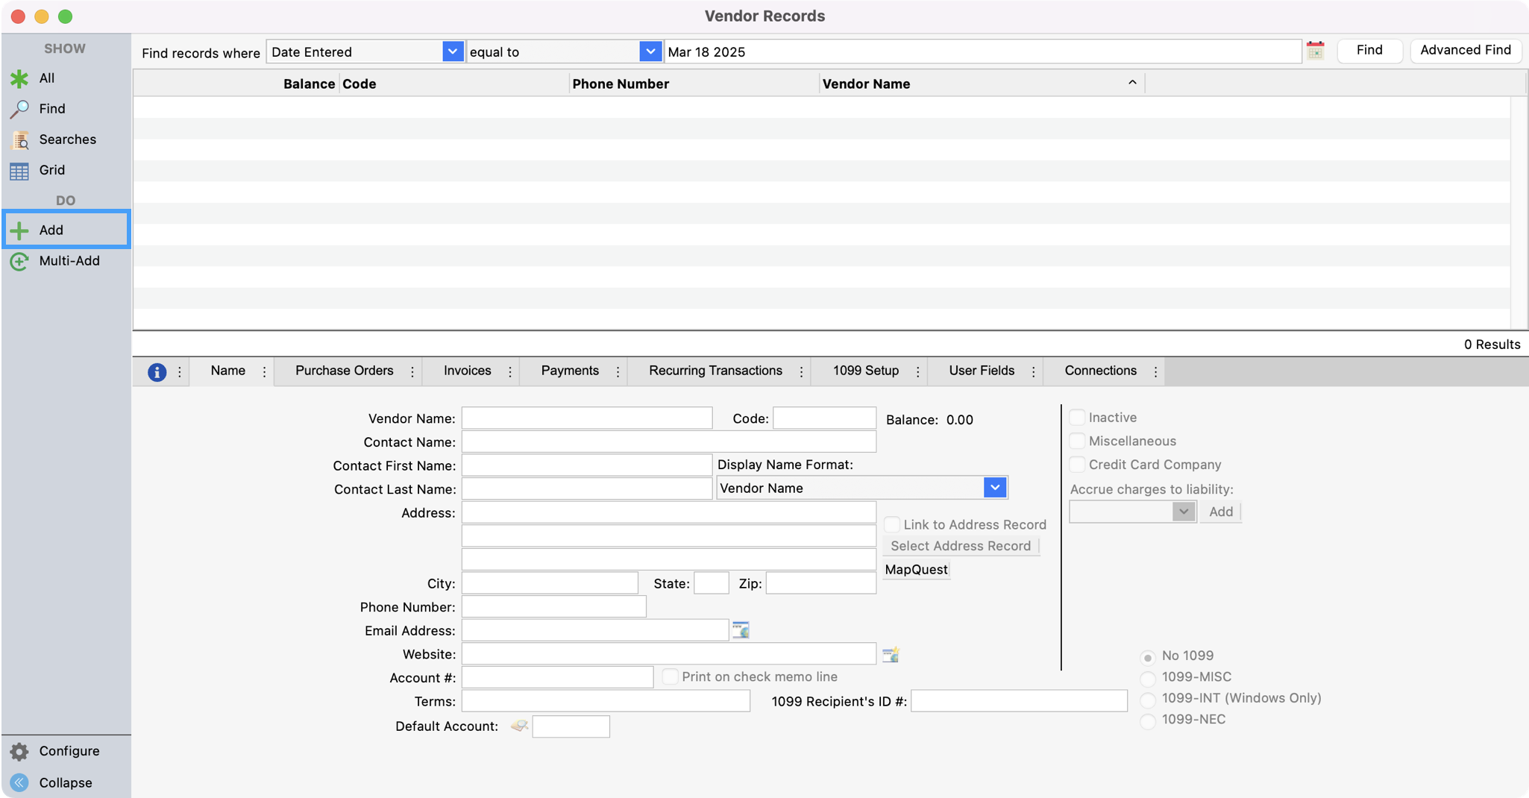Viewport: 1529px width, 798px height.
Task: Open Configure gear settings
Action: point(20,751)
